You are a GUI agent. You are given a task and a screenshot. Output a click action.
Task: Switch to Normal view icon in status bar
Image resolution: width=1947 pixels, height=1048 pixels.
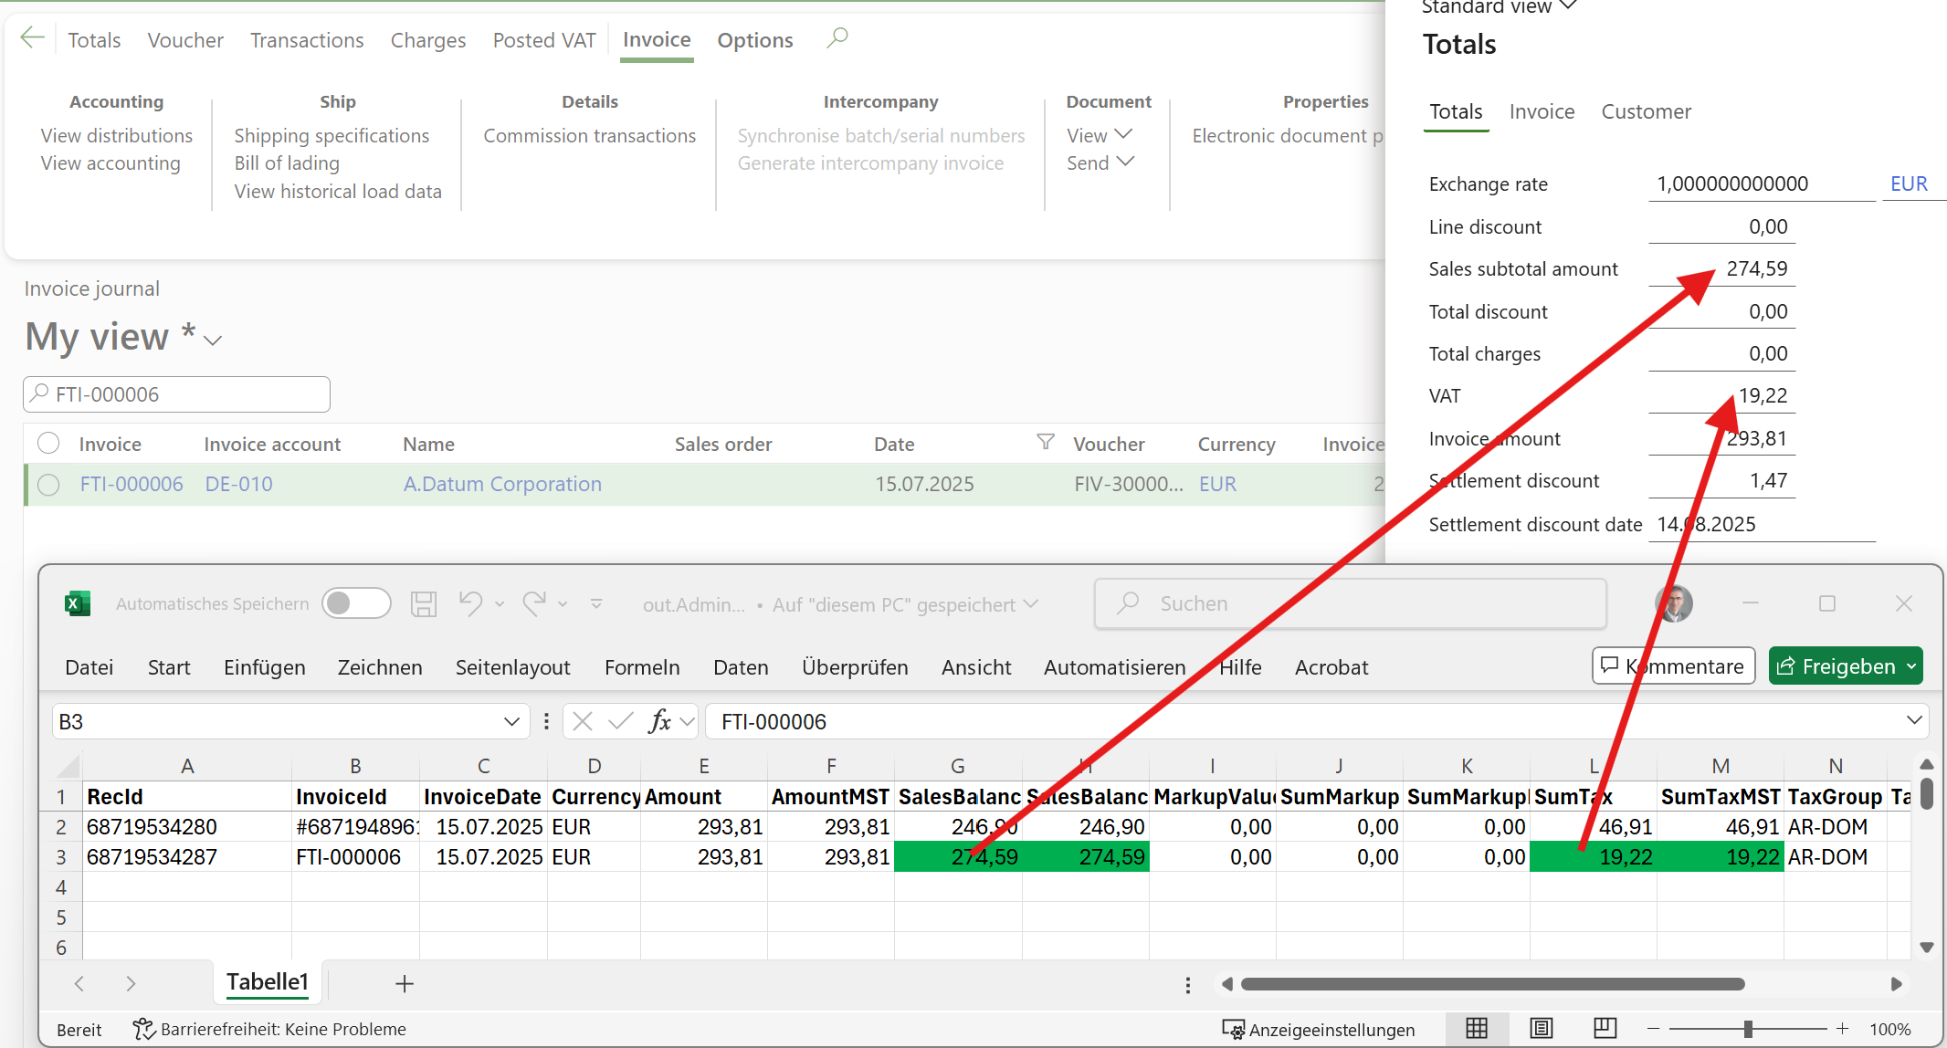click(x=1477, y=1029)
